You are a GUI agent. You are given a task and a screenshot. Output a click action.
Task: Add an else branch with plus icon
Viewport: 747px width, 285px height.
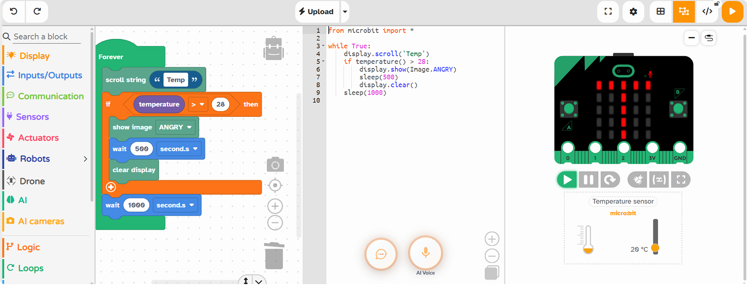point(111,187)
